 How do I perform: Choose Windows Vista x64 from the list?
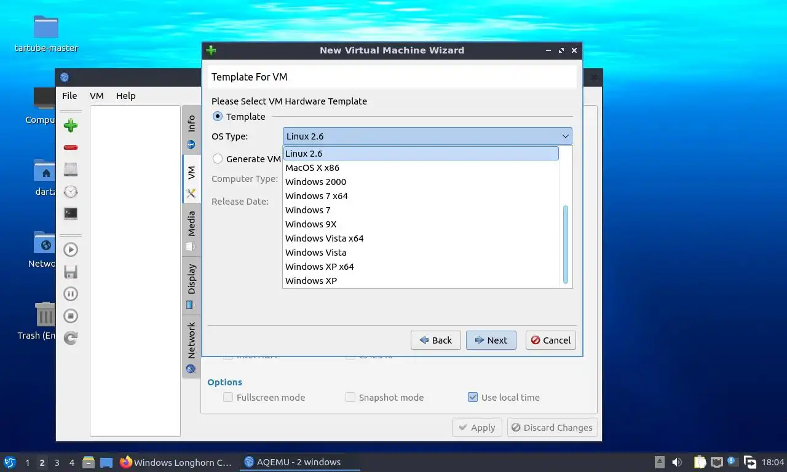pos(421,238)
